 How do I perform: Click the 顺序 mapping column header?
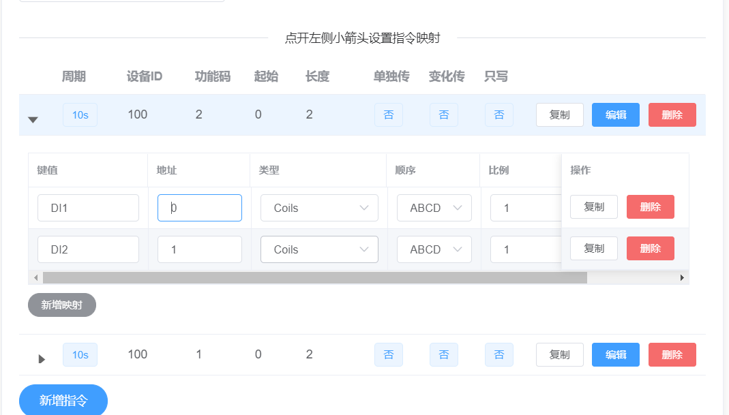pyautogui.click(x=405, y=170)
